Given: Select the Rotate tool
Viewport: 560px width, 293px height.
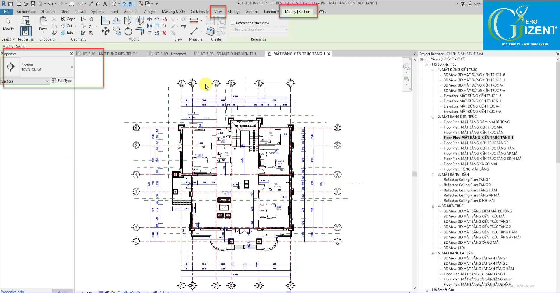Looking at the screenshot, I should 128,31.
